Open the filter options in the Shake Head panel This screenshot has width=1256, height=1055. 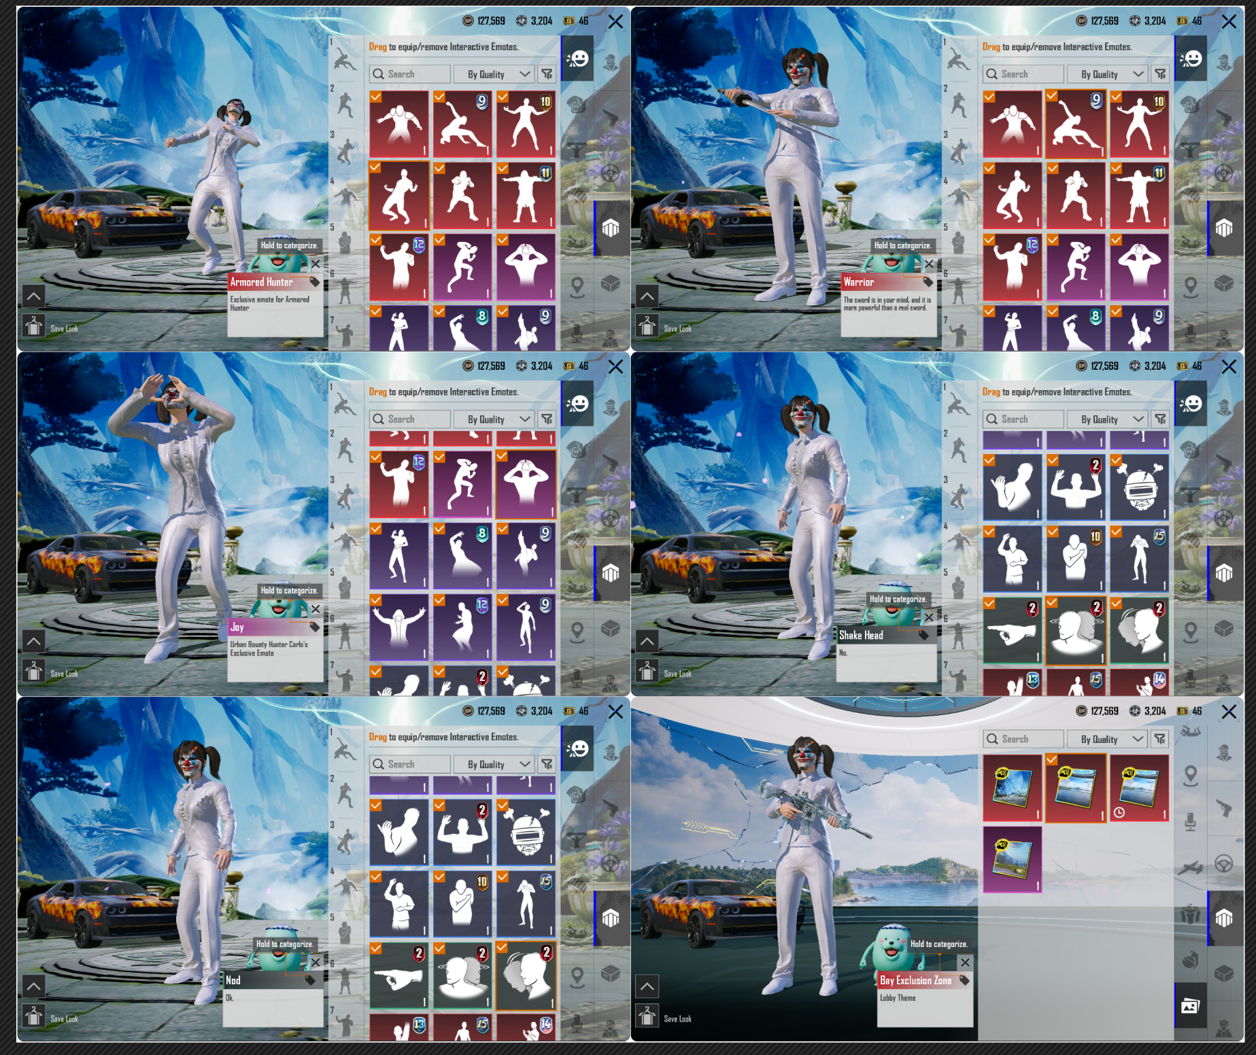(x=1160, y=419)
